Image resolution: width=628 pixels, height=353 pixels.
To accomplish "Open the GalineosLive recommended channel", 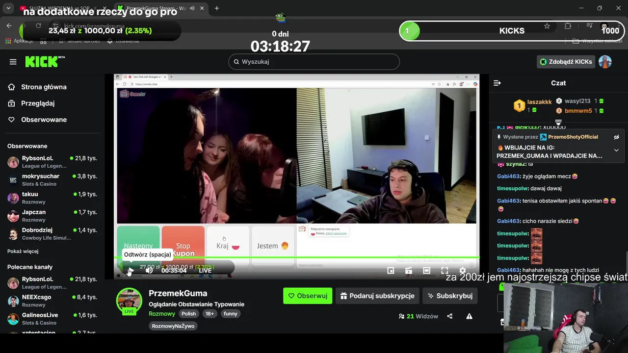I will 52,319.
